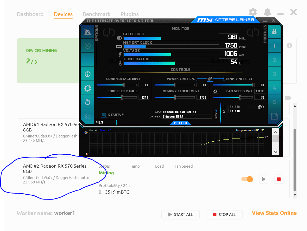
Task: Click the Memory Clock slider handle
Action: 175,97
